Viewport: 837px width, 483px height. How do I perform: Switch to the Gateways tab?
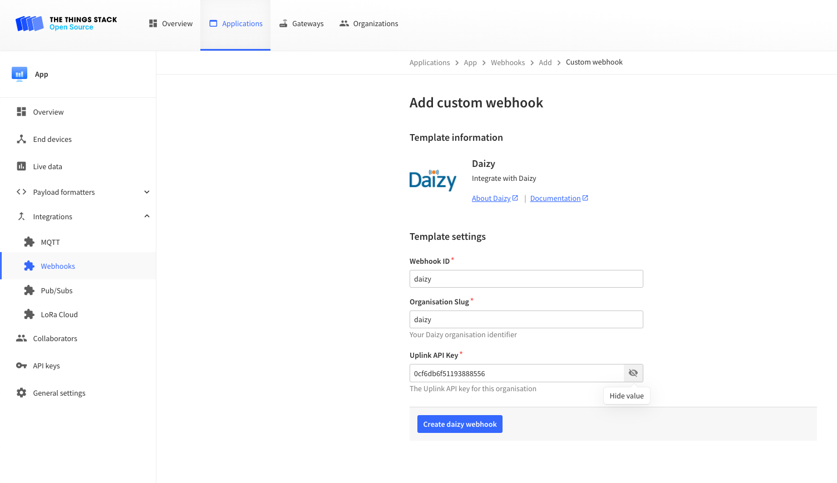tap(301, 23)
